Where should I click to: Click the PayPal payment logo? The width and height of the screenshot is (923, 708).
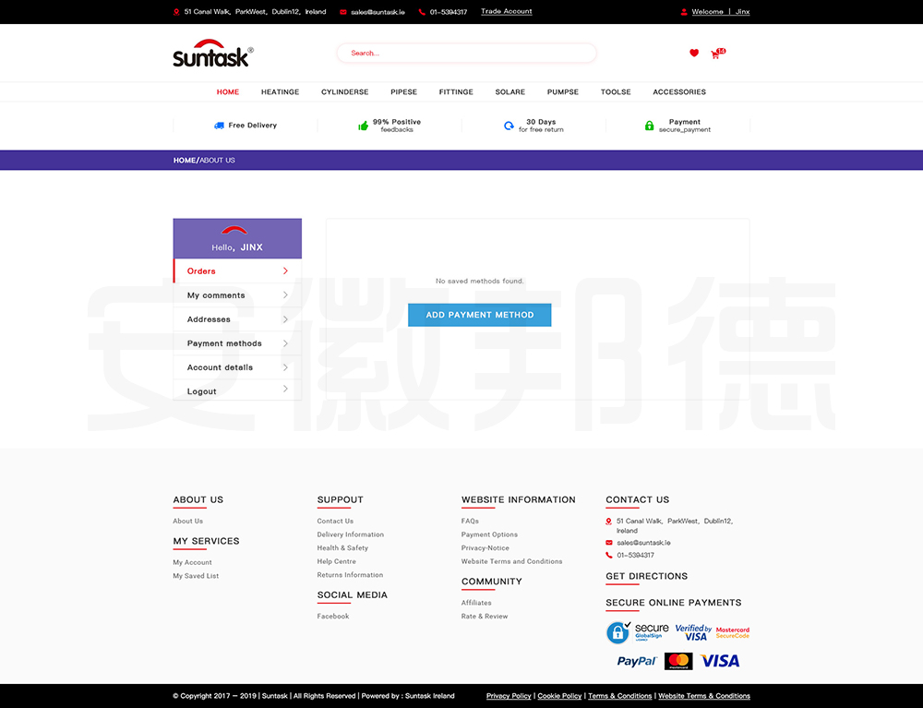click(x=636, y=661)
